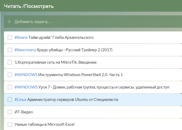
Task: Open the ИТ-Видео task details
Action: coord(24,112)
